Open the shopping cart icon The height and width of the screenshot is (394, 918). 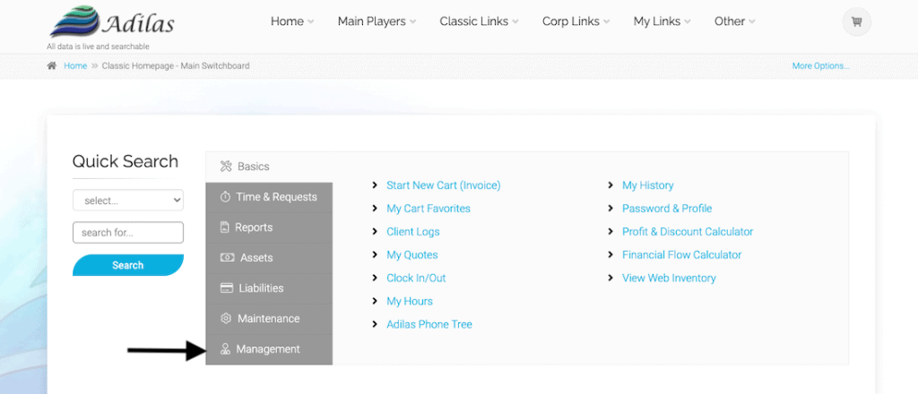tap(856, 22)
